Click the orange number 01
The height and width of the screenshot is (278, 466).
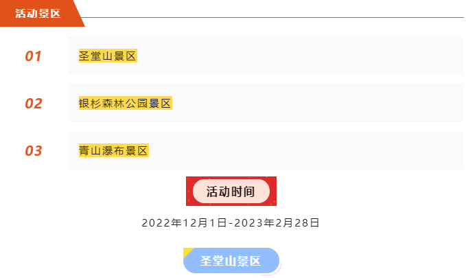tap(34, 56)
